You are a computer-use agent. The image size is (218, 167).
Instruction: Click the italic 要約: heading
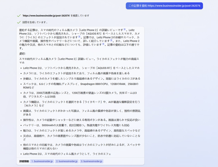(22, 54)
